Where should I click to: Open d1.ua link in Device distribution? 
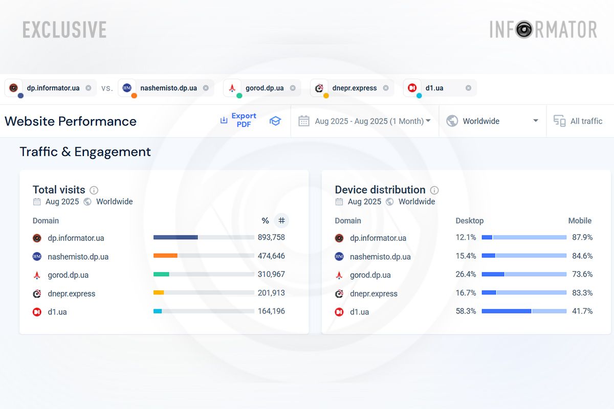[x=359, y=312]
